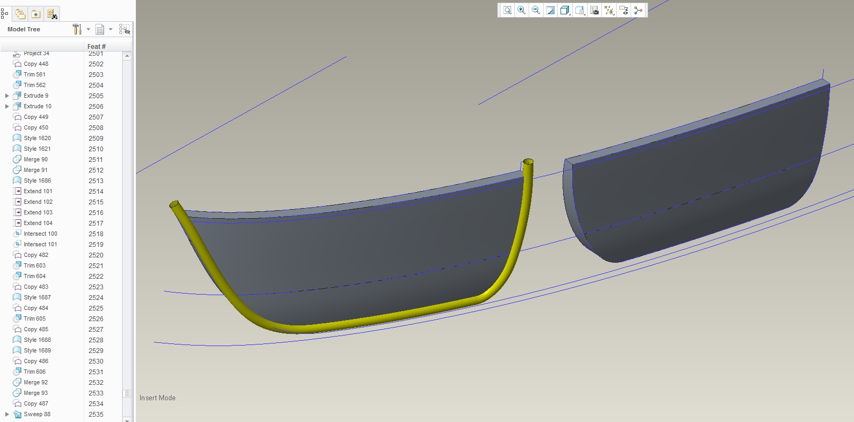
Task: Click the Insert Mode status text
Action: point(157,398)
